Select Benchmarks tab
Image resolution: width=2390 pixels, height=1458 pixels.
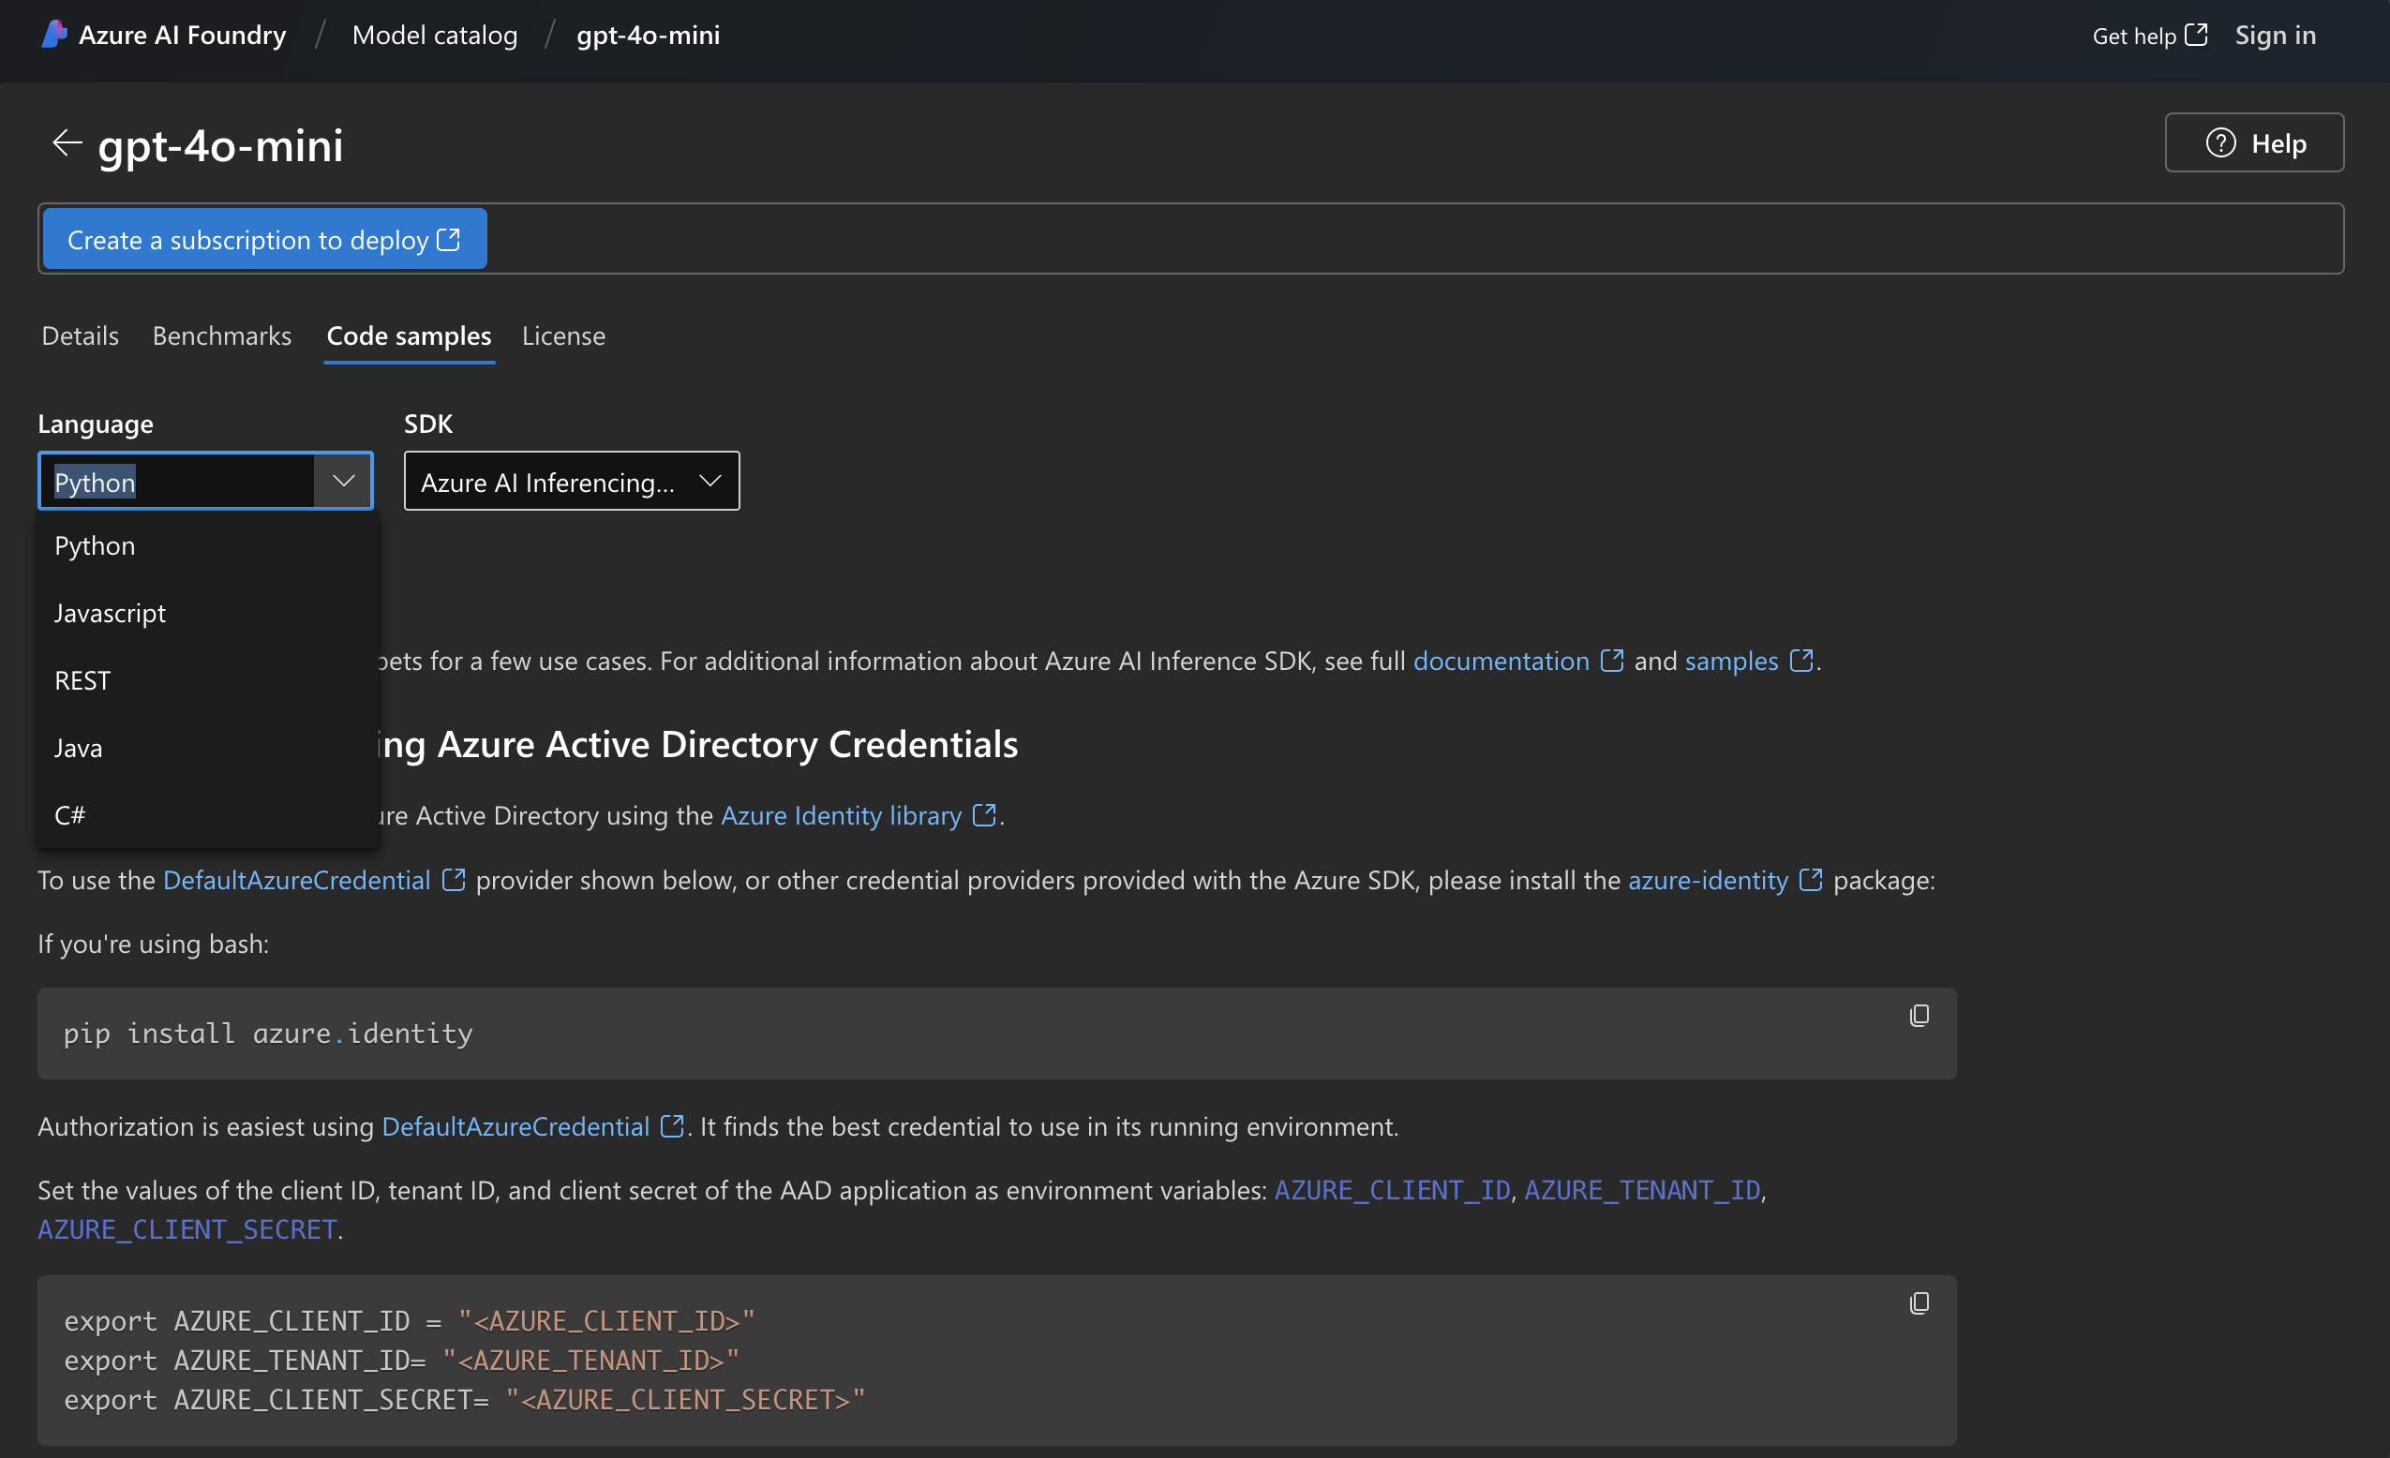click(222, 335)
